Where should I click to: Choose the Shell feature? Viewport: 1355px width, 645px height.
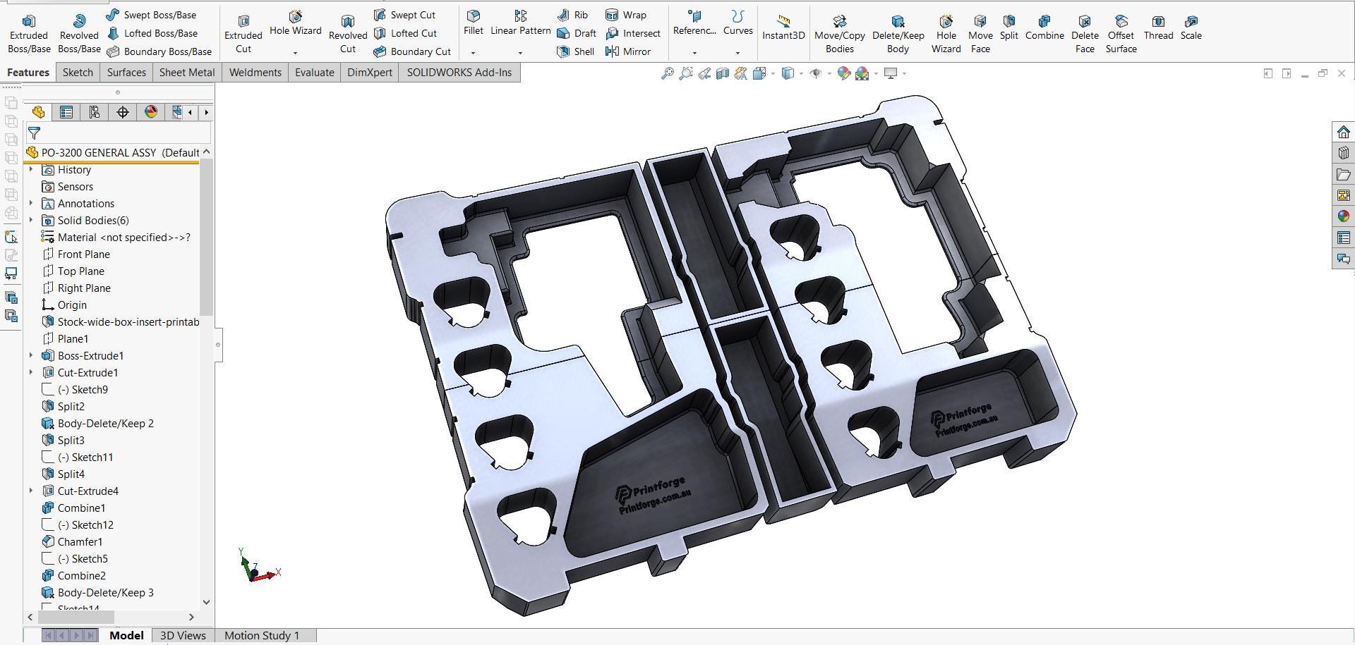point(575,51)
